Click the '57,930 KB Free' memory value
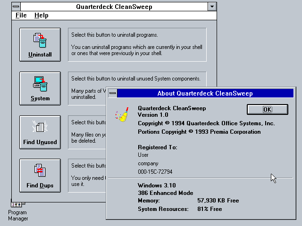 click(x=218, y=201)
